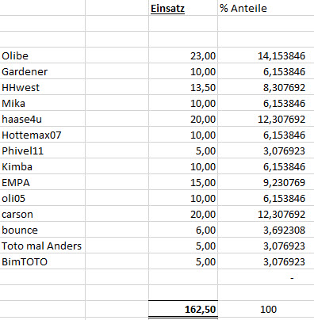Click the Mika name cell
The image size is (314, 320).
pyautogui.click(x=43, y=103)
